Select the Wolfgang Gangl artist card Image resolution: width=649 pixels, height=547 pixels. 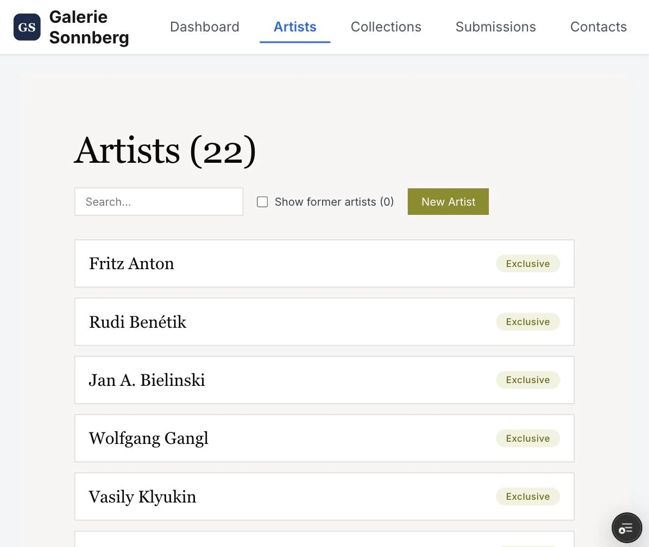[324, 438]
